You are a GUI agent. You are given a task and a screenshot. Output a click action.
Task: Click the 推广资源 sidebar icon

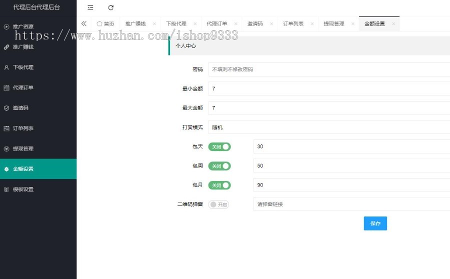point(6,26)
